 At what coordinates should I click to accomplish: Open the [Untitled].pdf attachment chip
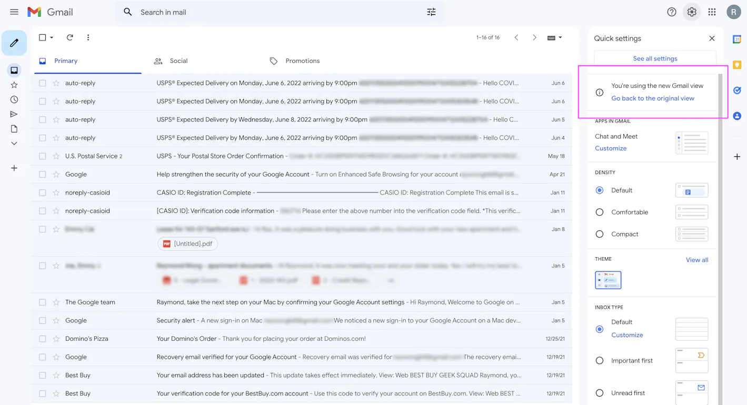pyautogui.click(x=188, y=244)
